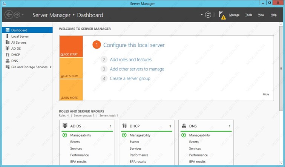The image size is (285, 167).
Task: Click the DHCP sidebar icon
Action: (x=8, y=55)
